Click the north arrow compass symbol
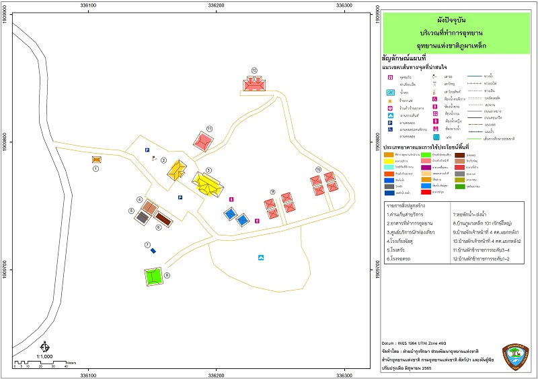 click(44, 347)
